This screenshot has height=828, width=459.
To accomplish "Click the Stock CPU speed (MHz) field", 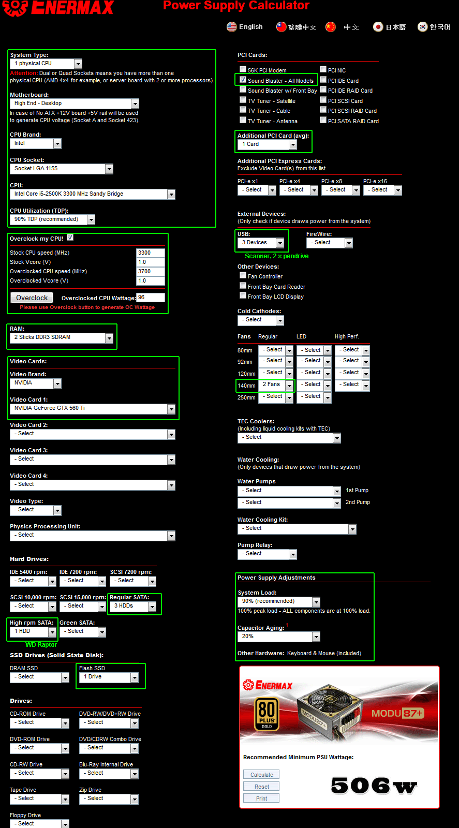I will (x=151, y=253).
